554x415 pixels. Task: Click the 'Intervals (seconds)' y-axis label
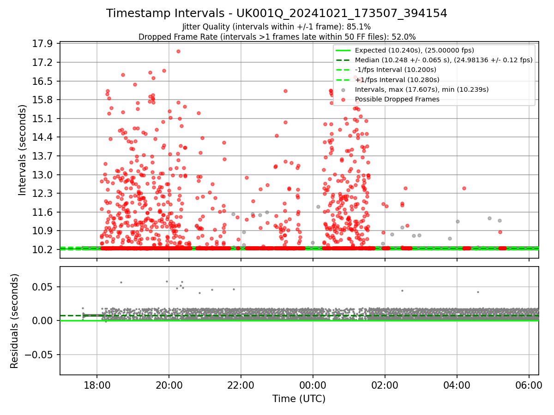click(23, 149)
